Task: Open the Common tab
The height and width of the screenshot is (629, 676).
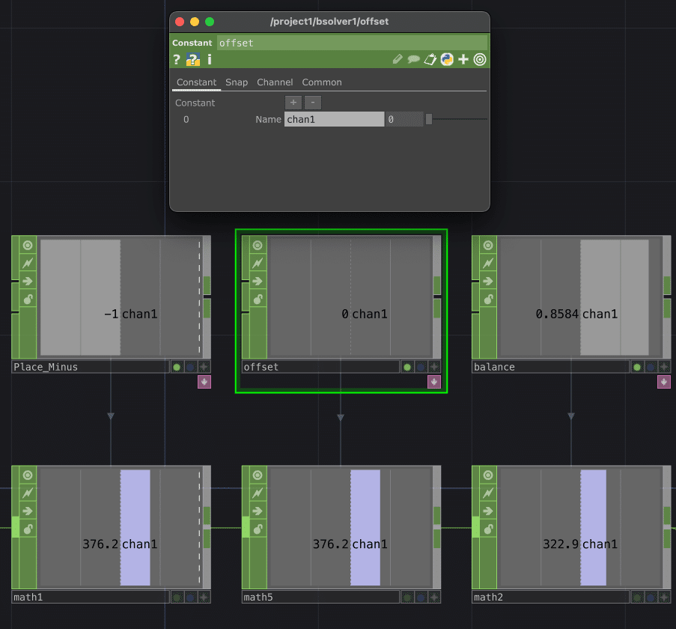Action: pos(322,82)
